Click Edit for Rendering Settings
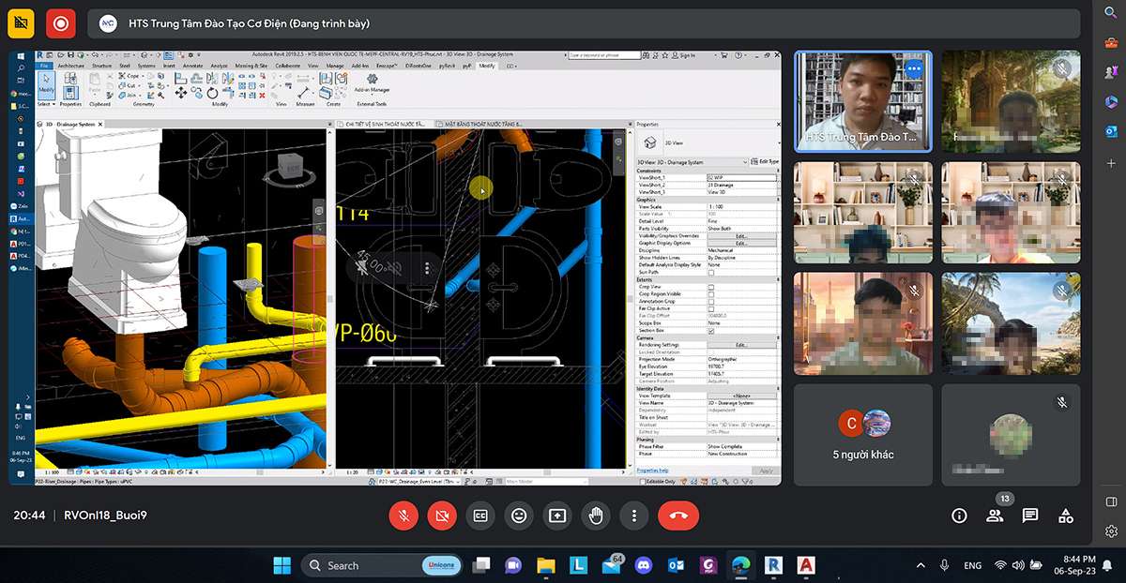The height and width of the screenshot is (583, 1126). 741,345
